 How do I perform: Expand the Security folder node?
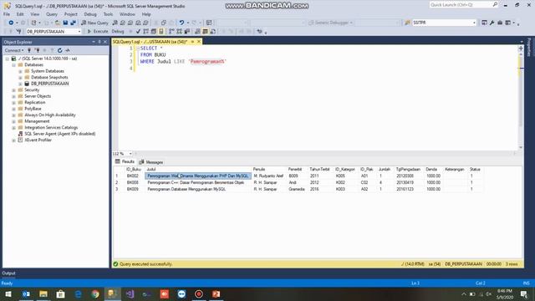tap(14, 90)
